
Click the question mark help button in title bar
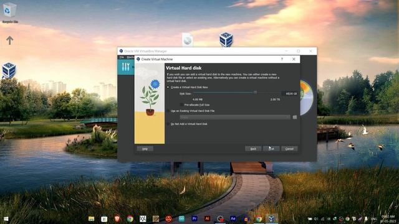click(282, 59)
